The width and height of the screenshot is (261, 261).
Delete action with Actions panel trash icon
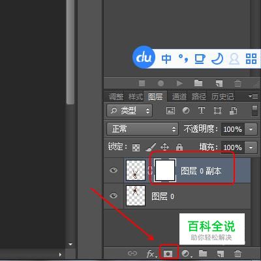coord(238,84)
